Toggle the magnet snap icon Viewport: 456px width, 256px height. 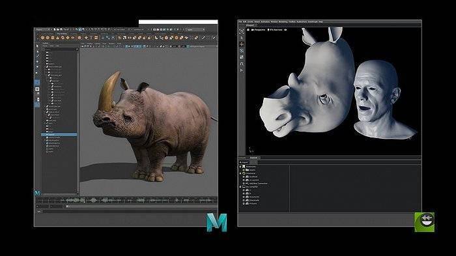[242, 63]
